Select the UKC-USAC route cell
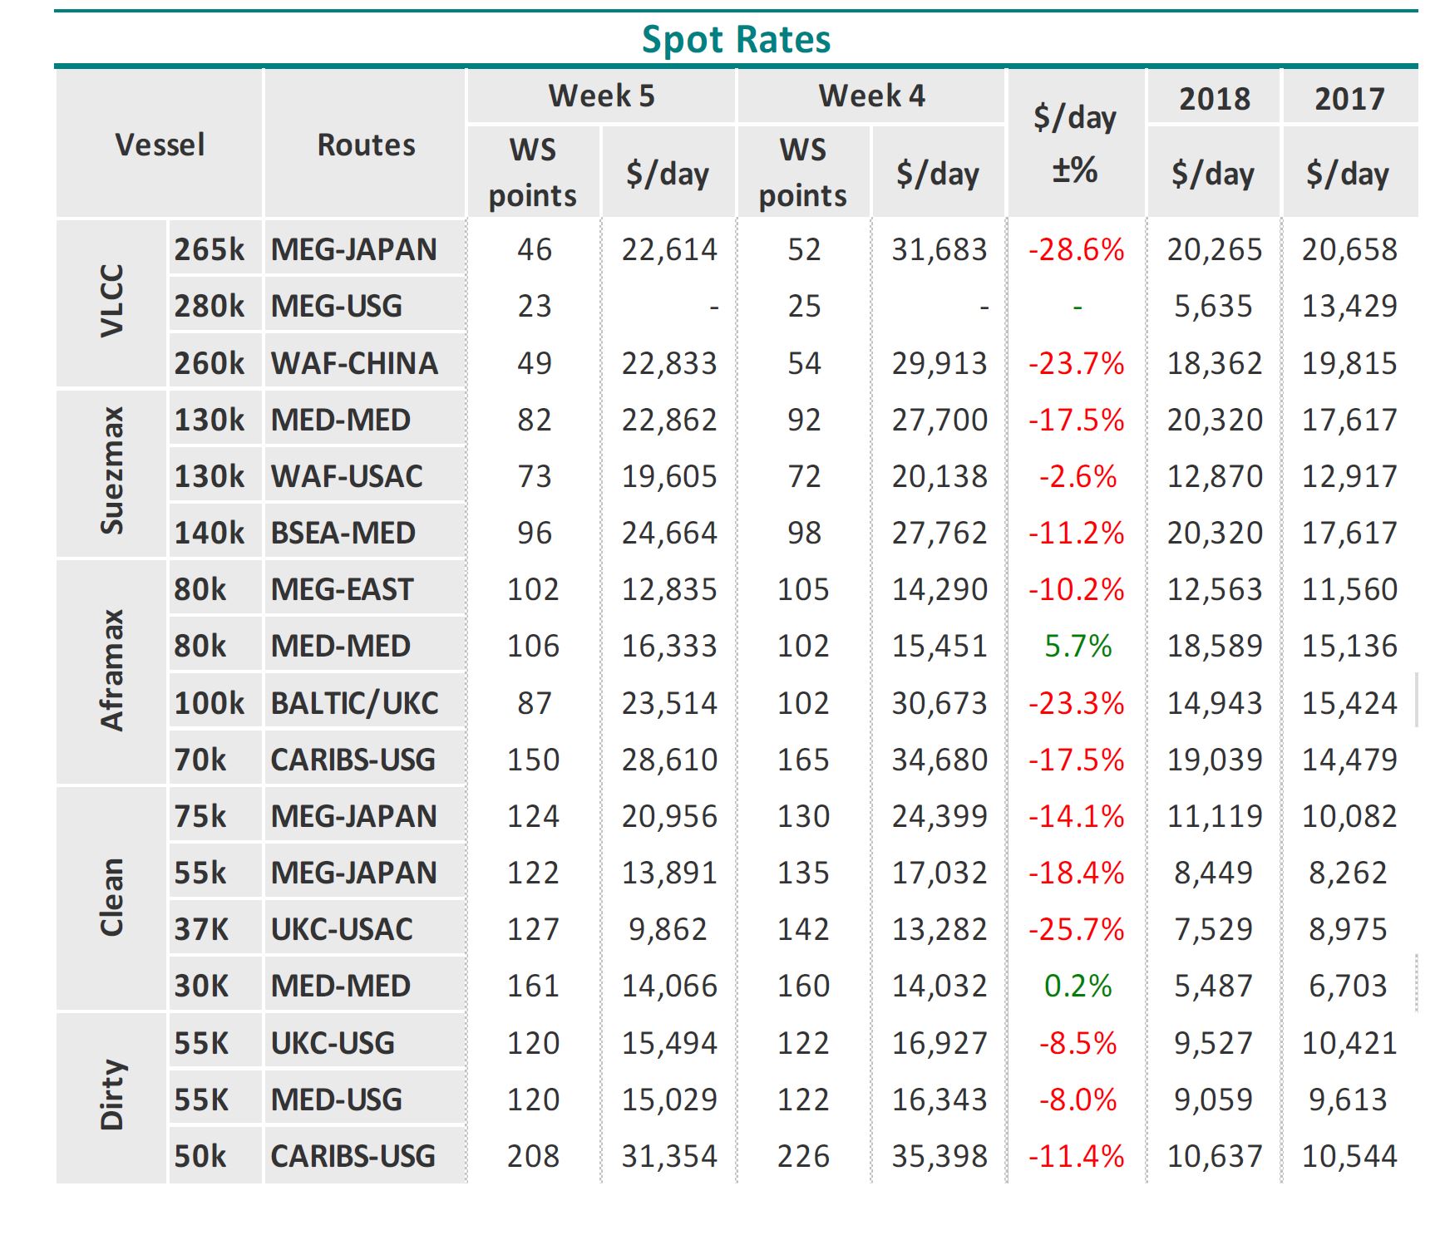The height and width of the screenshot is (1235, 1440). pyautogui.click(x=364, y=929)
